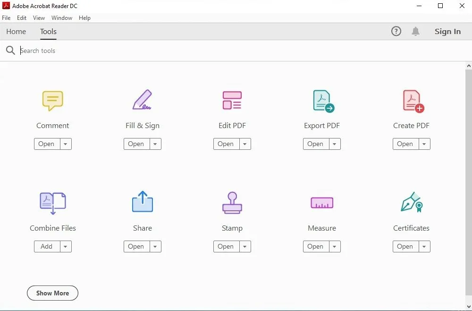
Task: Switch to the Home tab
Action: [x=16, y=31]
